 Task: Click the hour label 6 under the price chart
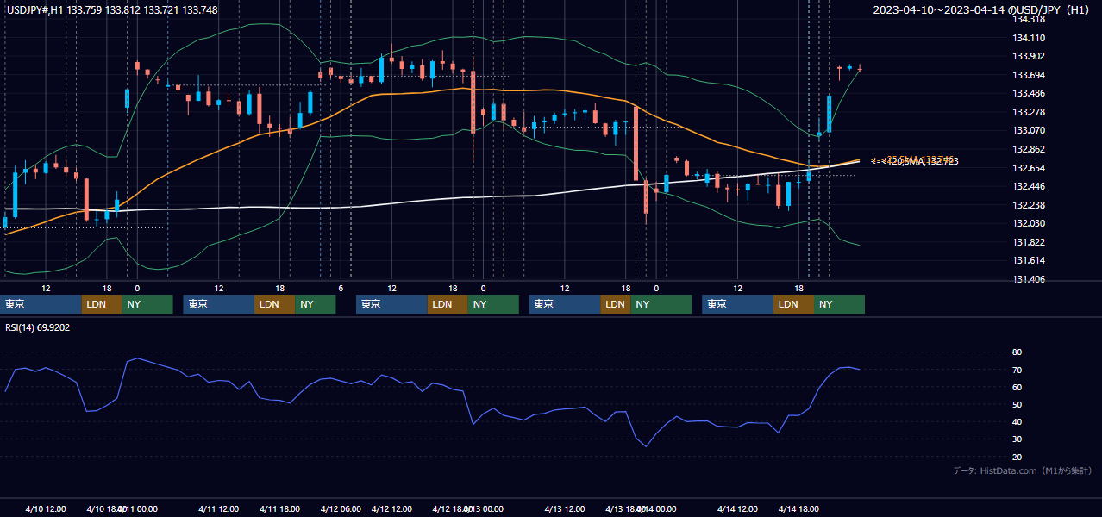341,288
